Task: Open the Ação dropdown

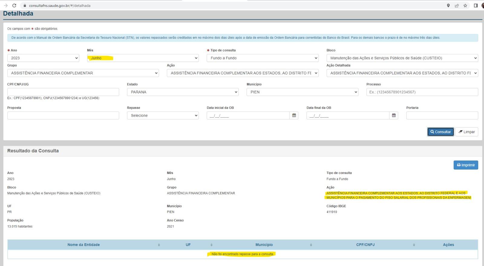Action: [x=243, y=73]
